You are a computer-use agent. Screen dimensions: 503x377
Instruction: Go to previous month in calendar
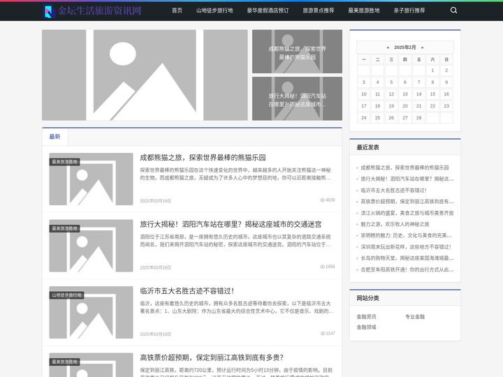(388, 47)
